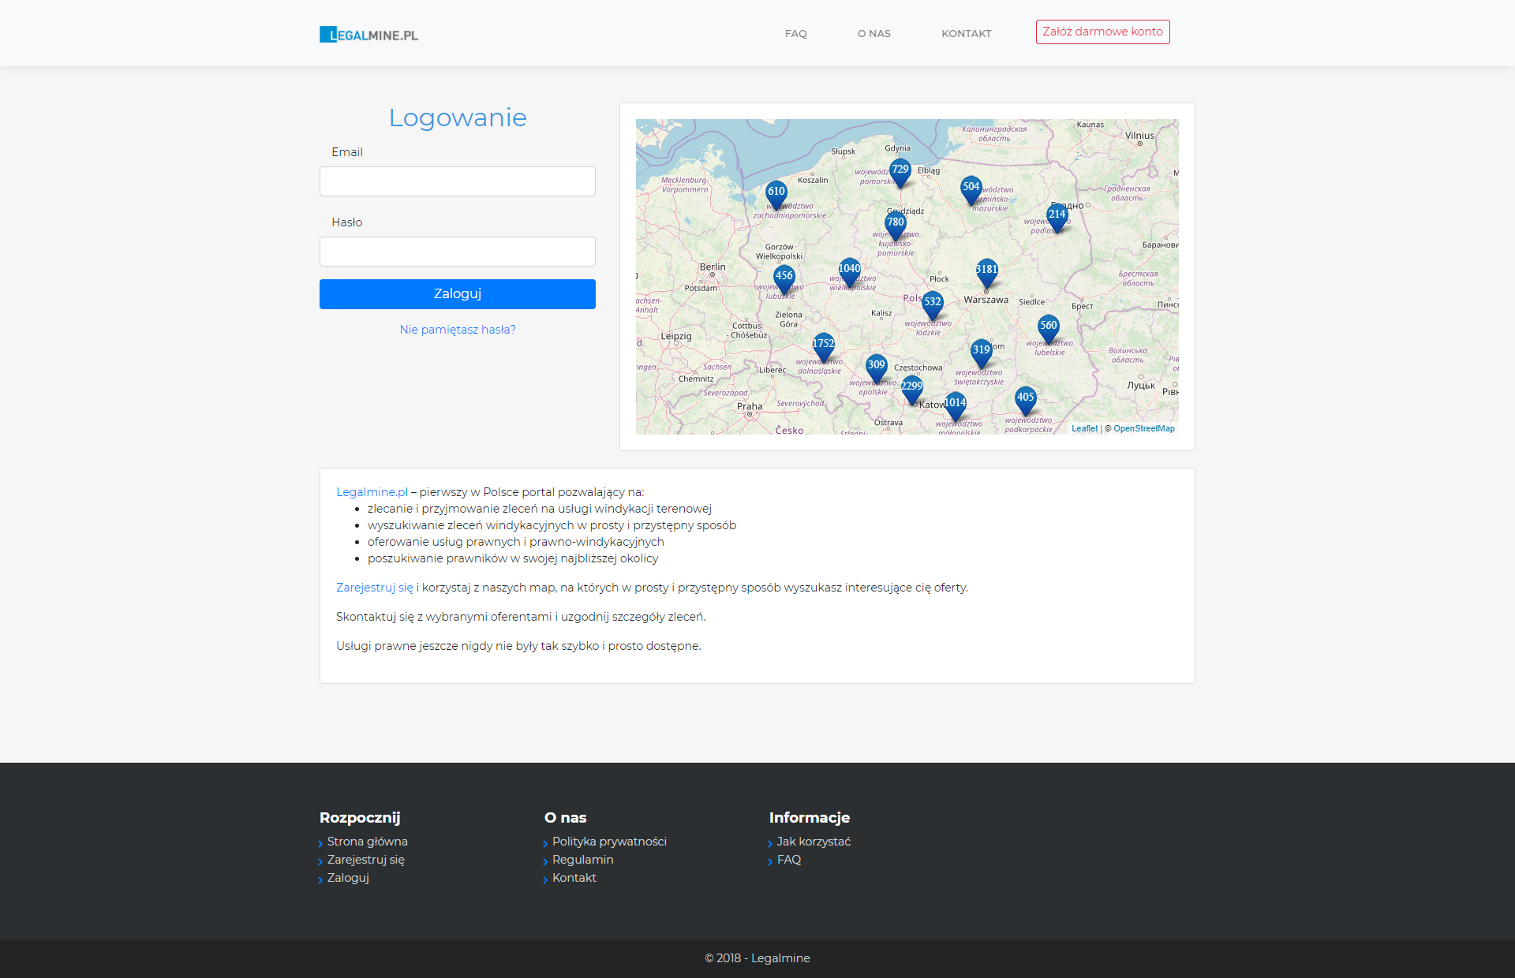Open the Nie pamiętasz hasła? link
1515x978 pixels.
click(458, 330)
